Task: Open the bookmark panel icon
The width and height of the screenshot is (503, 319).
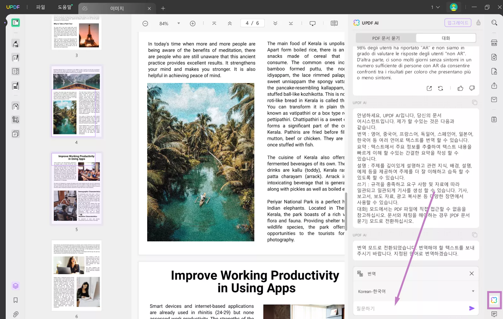Action: [x=15, y=300]
